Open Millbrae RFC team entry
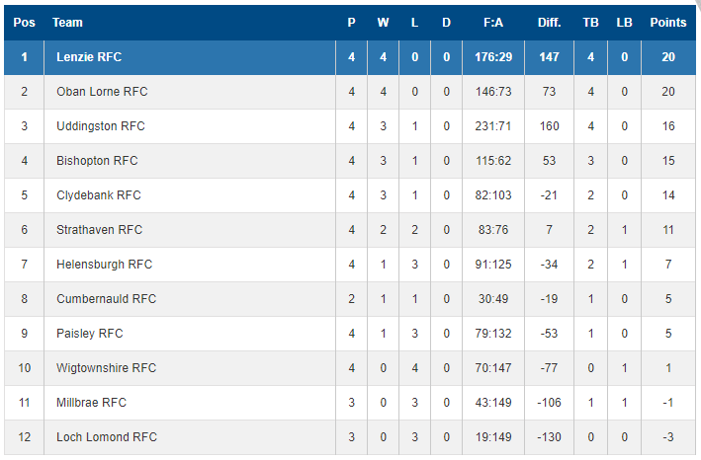The height and width of the screenshot is (460, 701). coord(91,403)
